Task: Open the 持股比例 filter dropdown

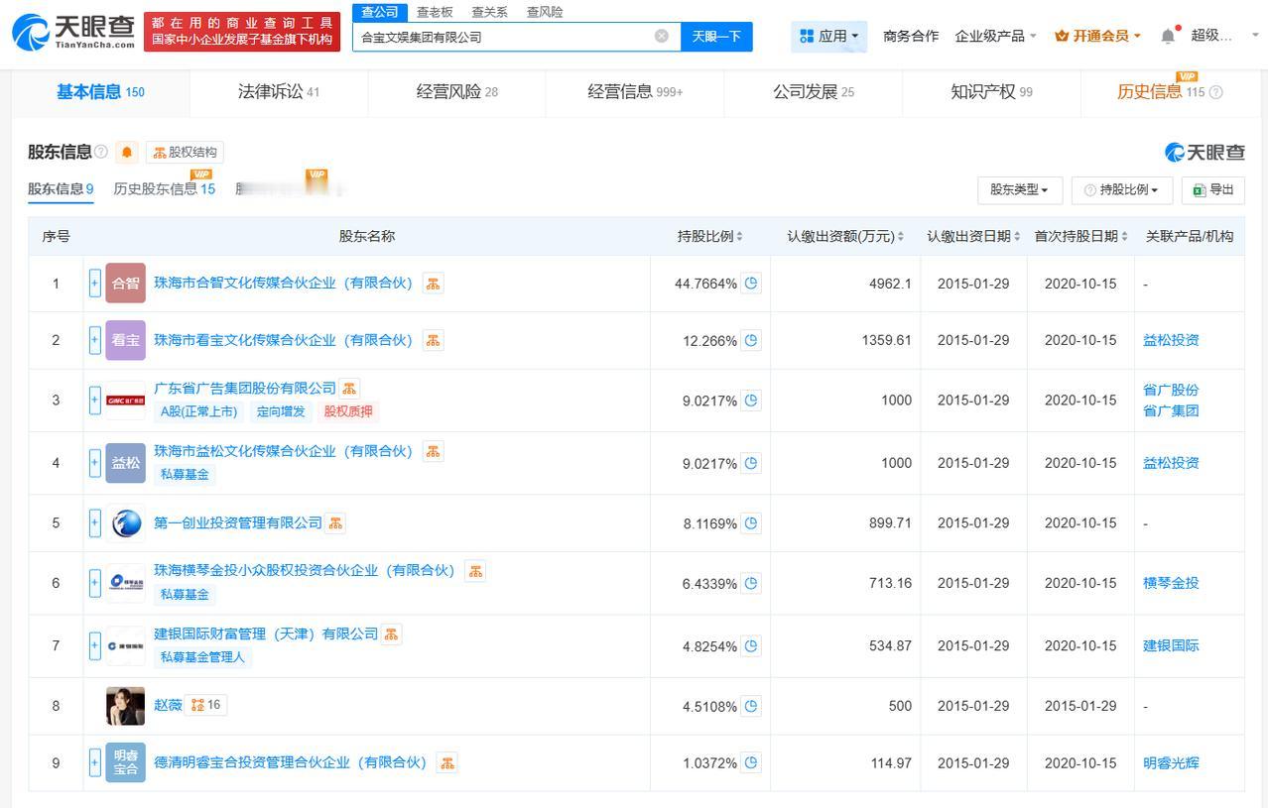Action: 1122,189
